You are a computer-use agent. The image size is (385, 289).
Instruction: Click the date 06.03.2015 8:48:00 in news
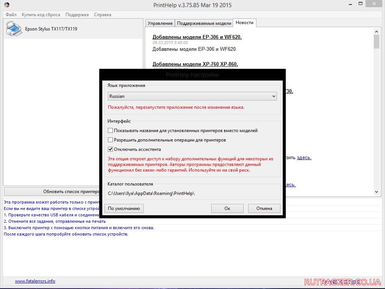[170, 43]
